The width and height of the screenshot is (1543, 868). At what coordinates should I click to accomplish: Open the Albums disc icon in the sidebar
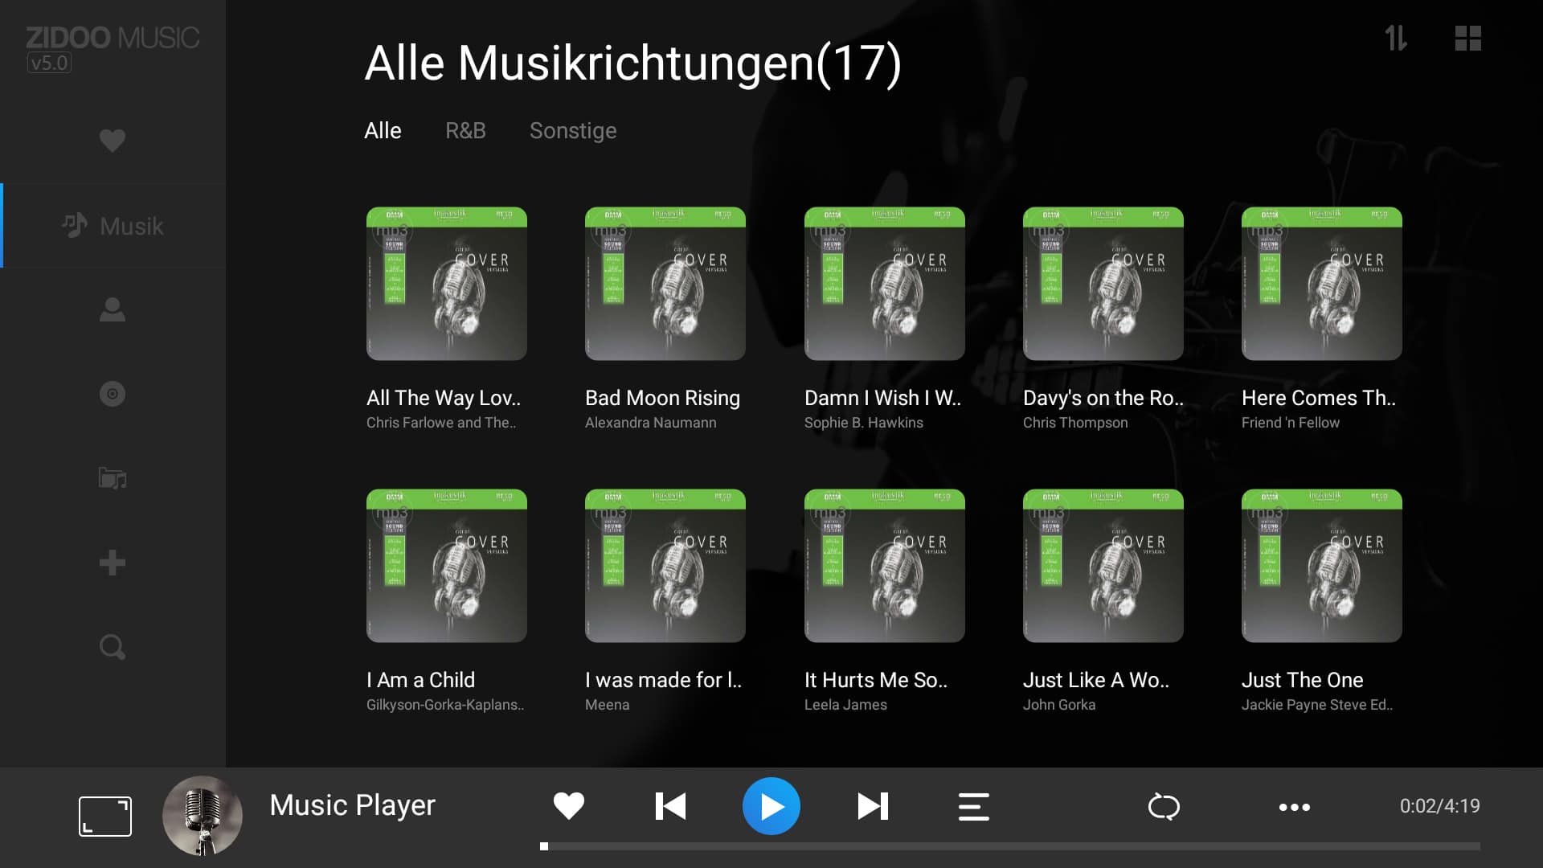tap(113, 394)
